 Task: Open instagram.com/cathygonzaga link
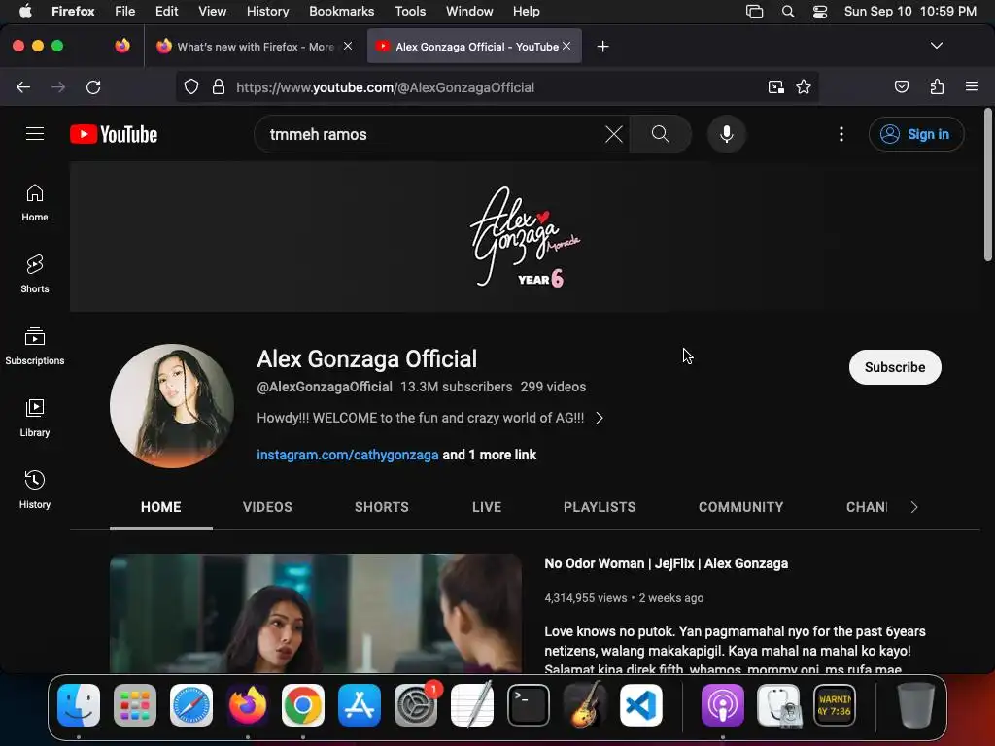pos(347,455)
